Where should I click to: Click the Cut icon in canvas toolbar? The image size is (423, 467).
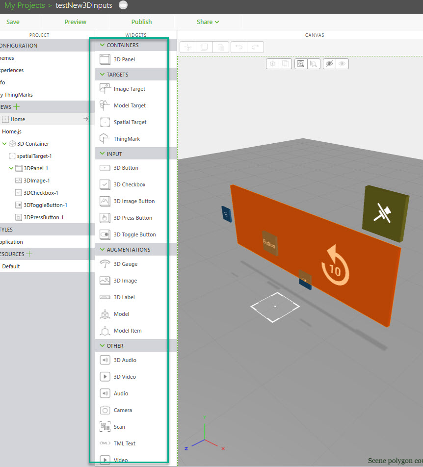point(188,47)
